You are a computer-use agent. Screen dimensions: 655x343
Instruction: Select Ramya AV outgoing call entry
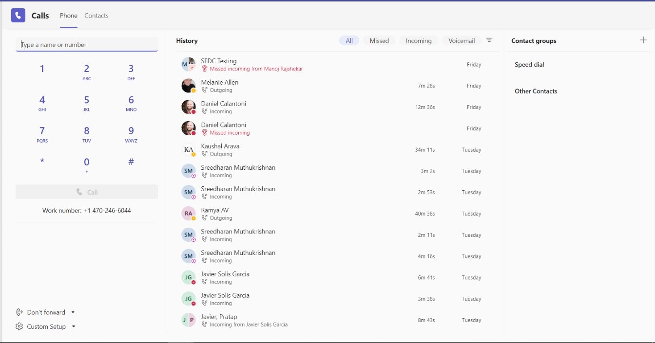point(336,214)
